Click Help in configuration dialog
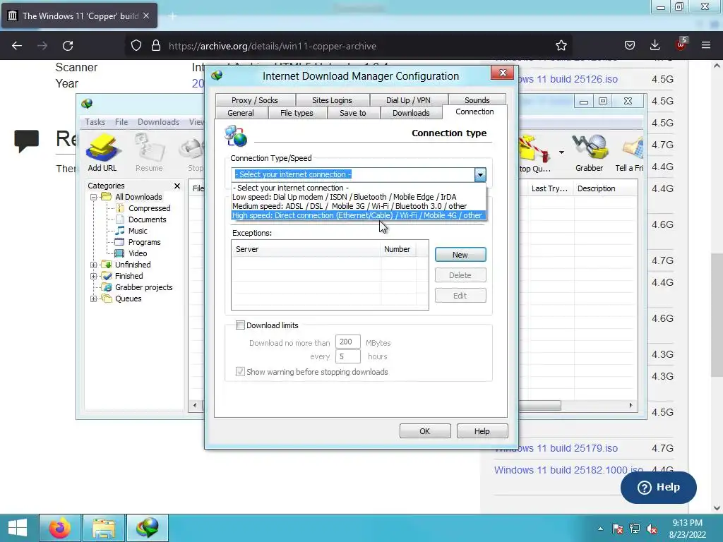Image resolution: width=723 pixels, height=542 pixels. pos(482,431)
